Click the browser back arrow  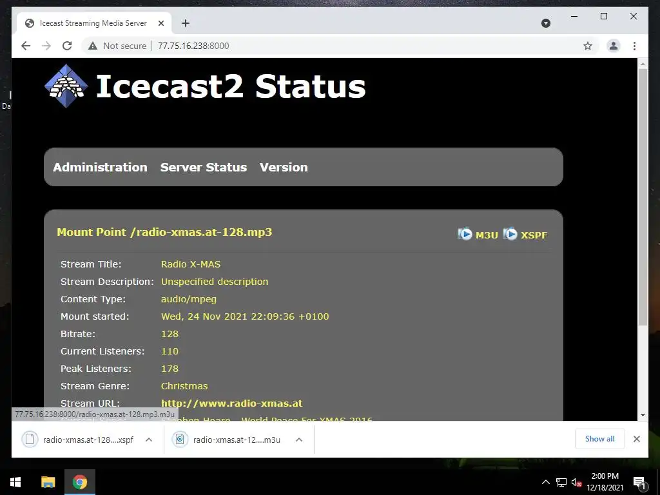(x=26, y=46)
